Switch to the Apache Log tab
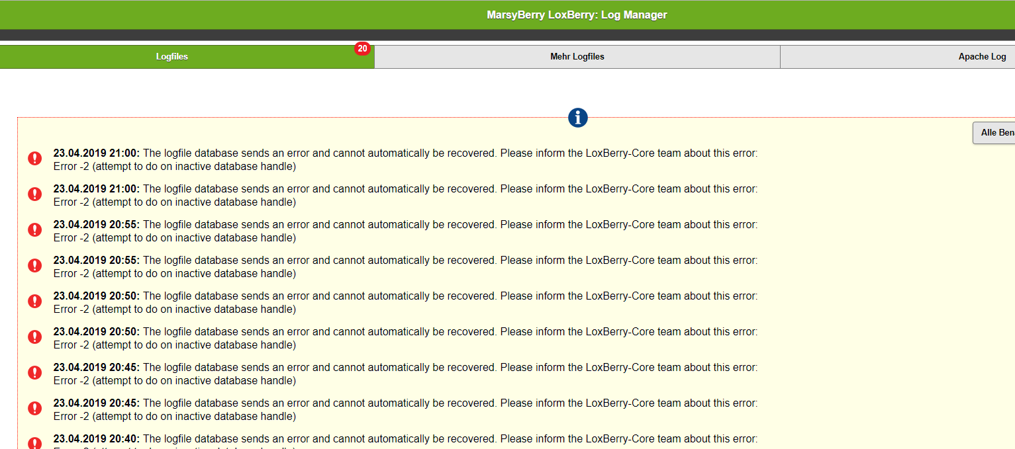The width and height of the screenshot is (1015, 449). point(898,57)
